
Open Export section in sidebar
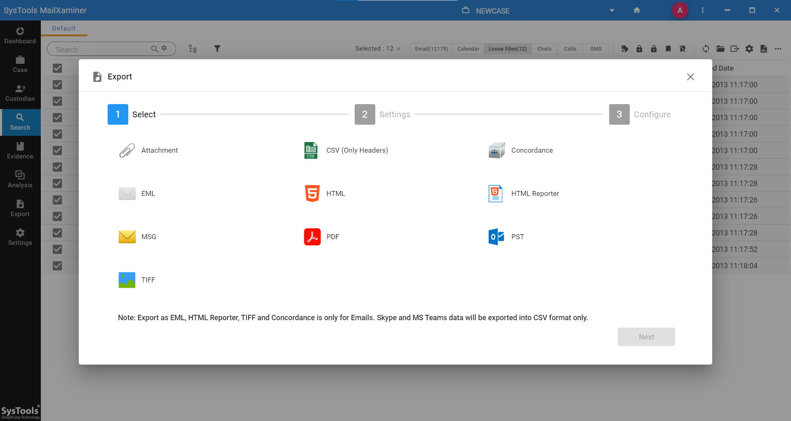[x=20, y=209]
